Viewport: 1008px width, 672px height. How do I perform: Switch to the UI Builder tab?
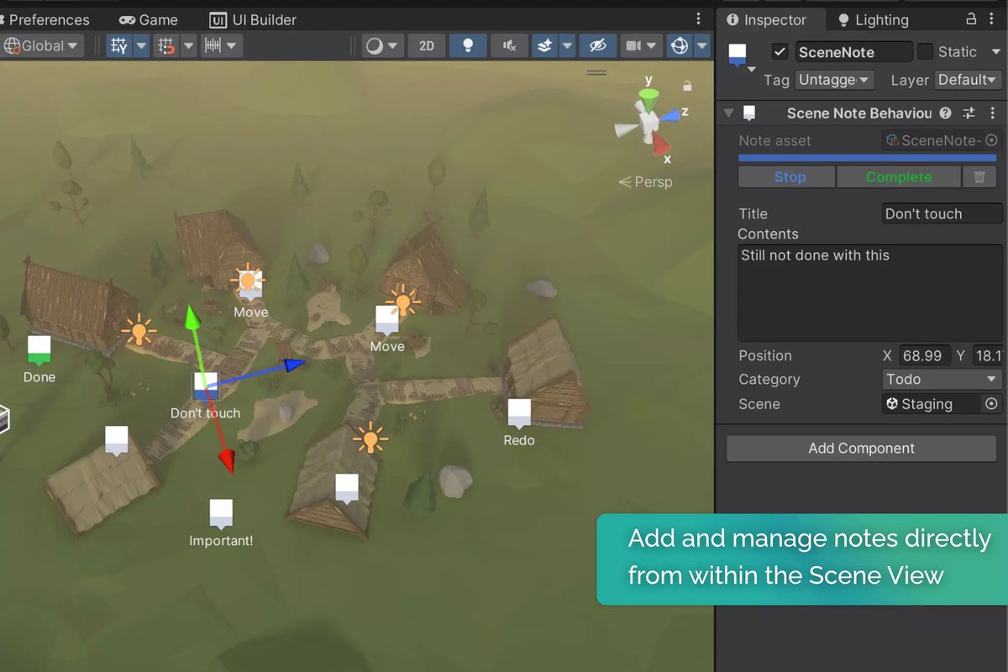253,19
